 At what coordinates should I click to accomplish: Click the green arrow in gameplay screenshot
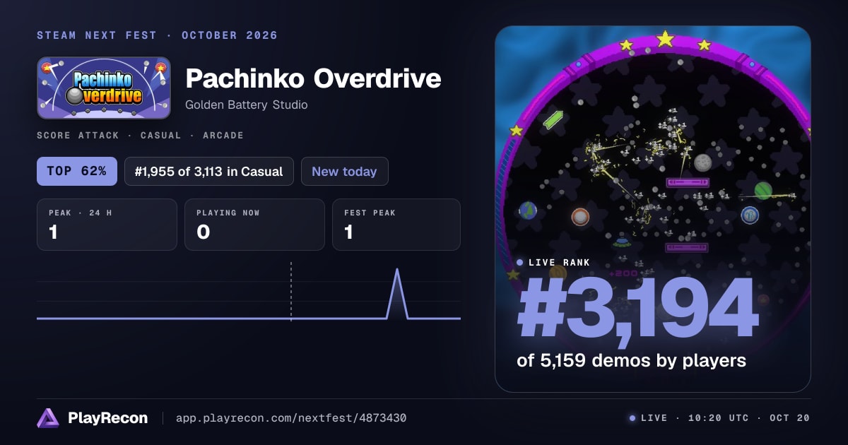coord(554,119)
